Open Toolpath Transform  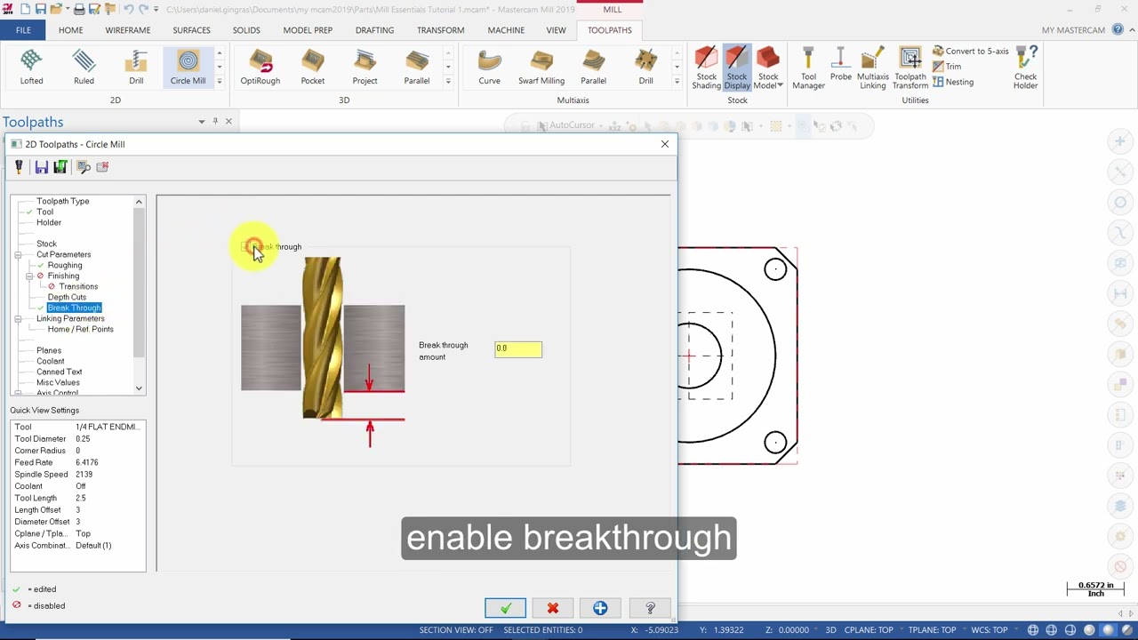(x=910, y=68)
